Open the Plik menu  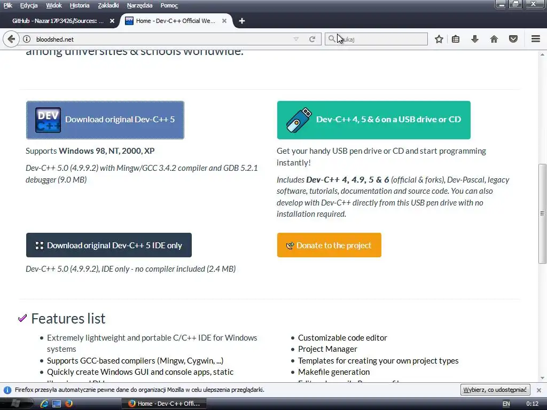pyautogui.click(x=7, y=5)
